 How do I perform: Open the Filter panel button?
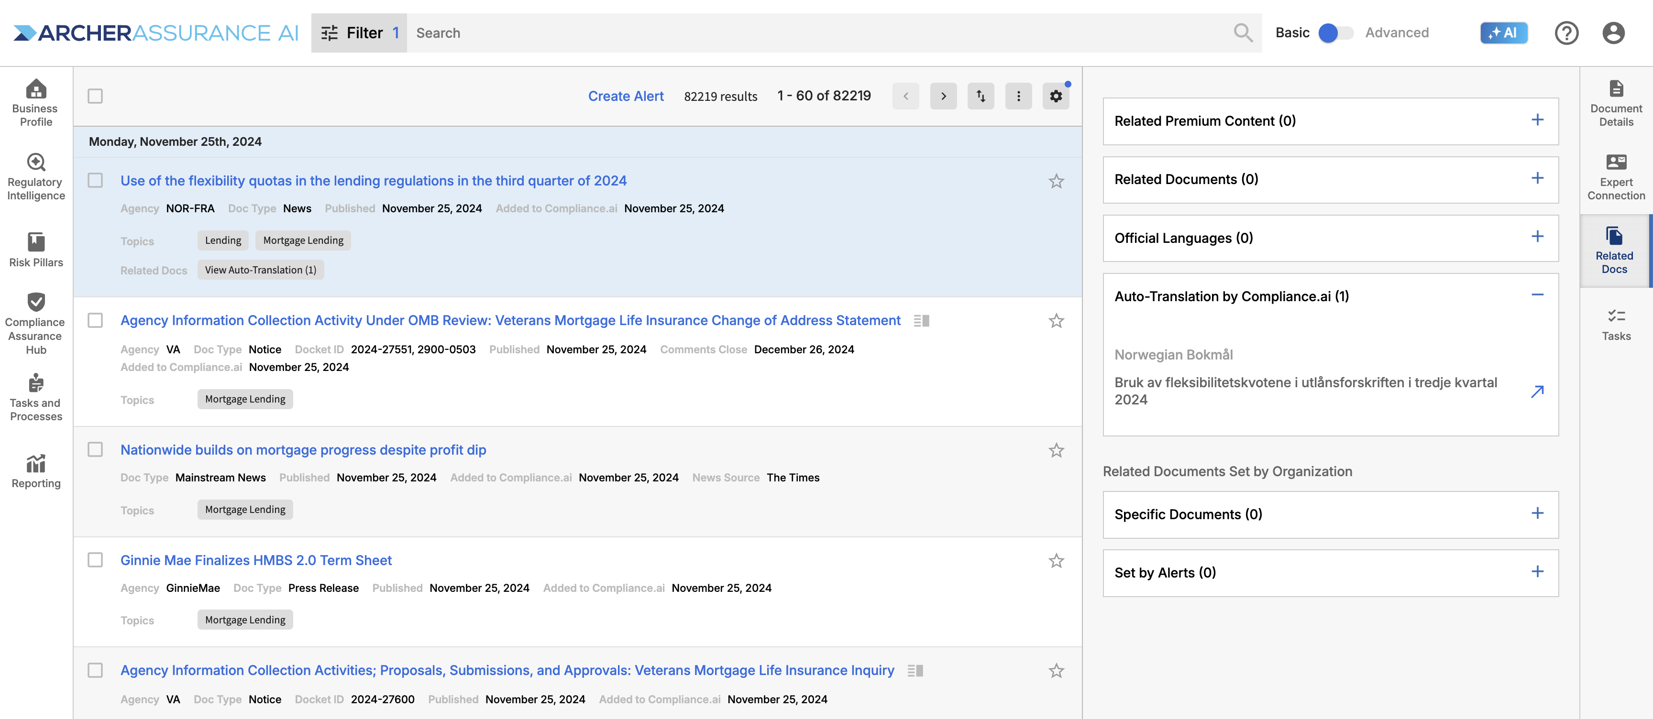[x=359, y=33]
